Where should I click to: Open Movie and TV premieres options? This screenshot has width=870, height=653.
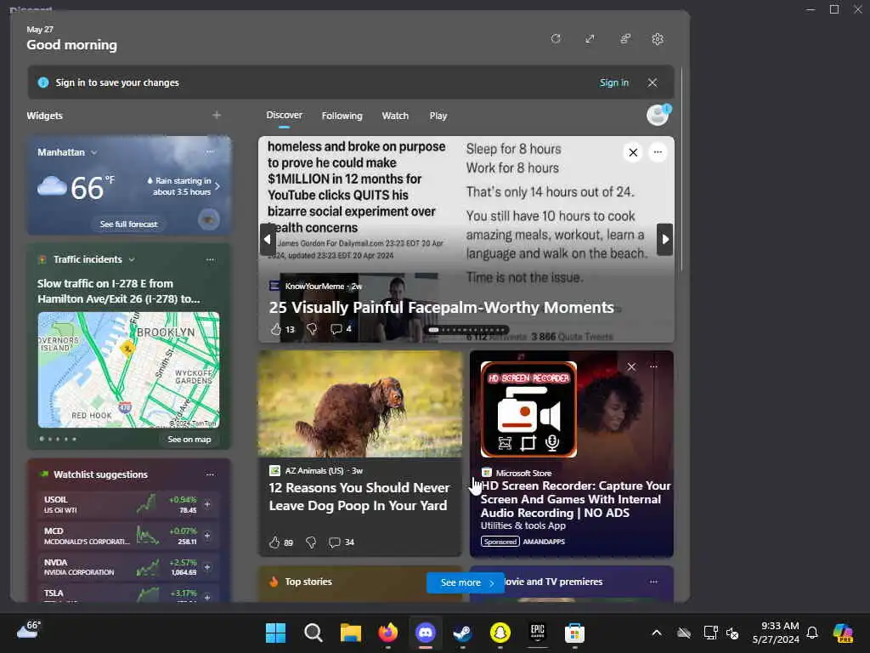tap(653, 582)
